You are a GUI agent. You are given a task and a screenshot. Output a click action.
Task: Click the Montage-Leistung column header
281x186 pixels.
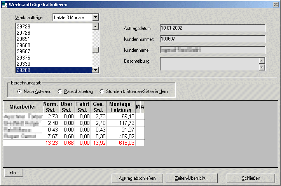[x=121, y=107]
